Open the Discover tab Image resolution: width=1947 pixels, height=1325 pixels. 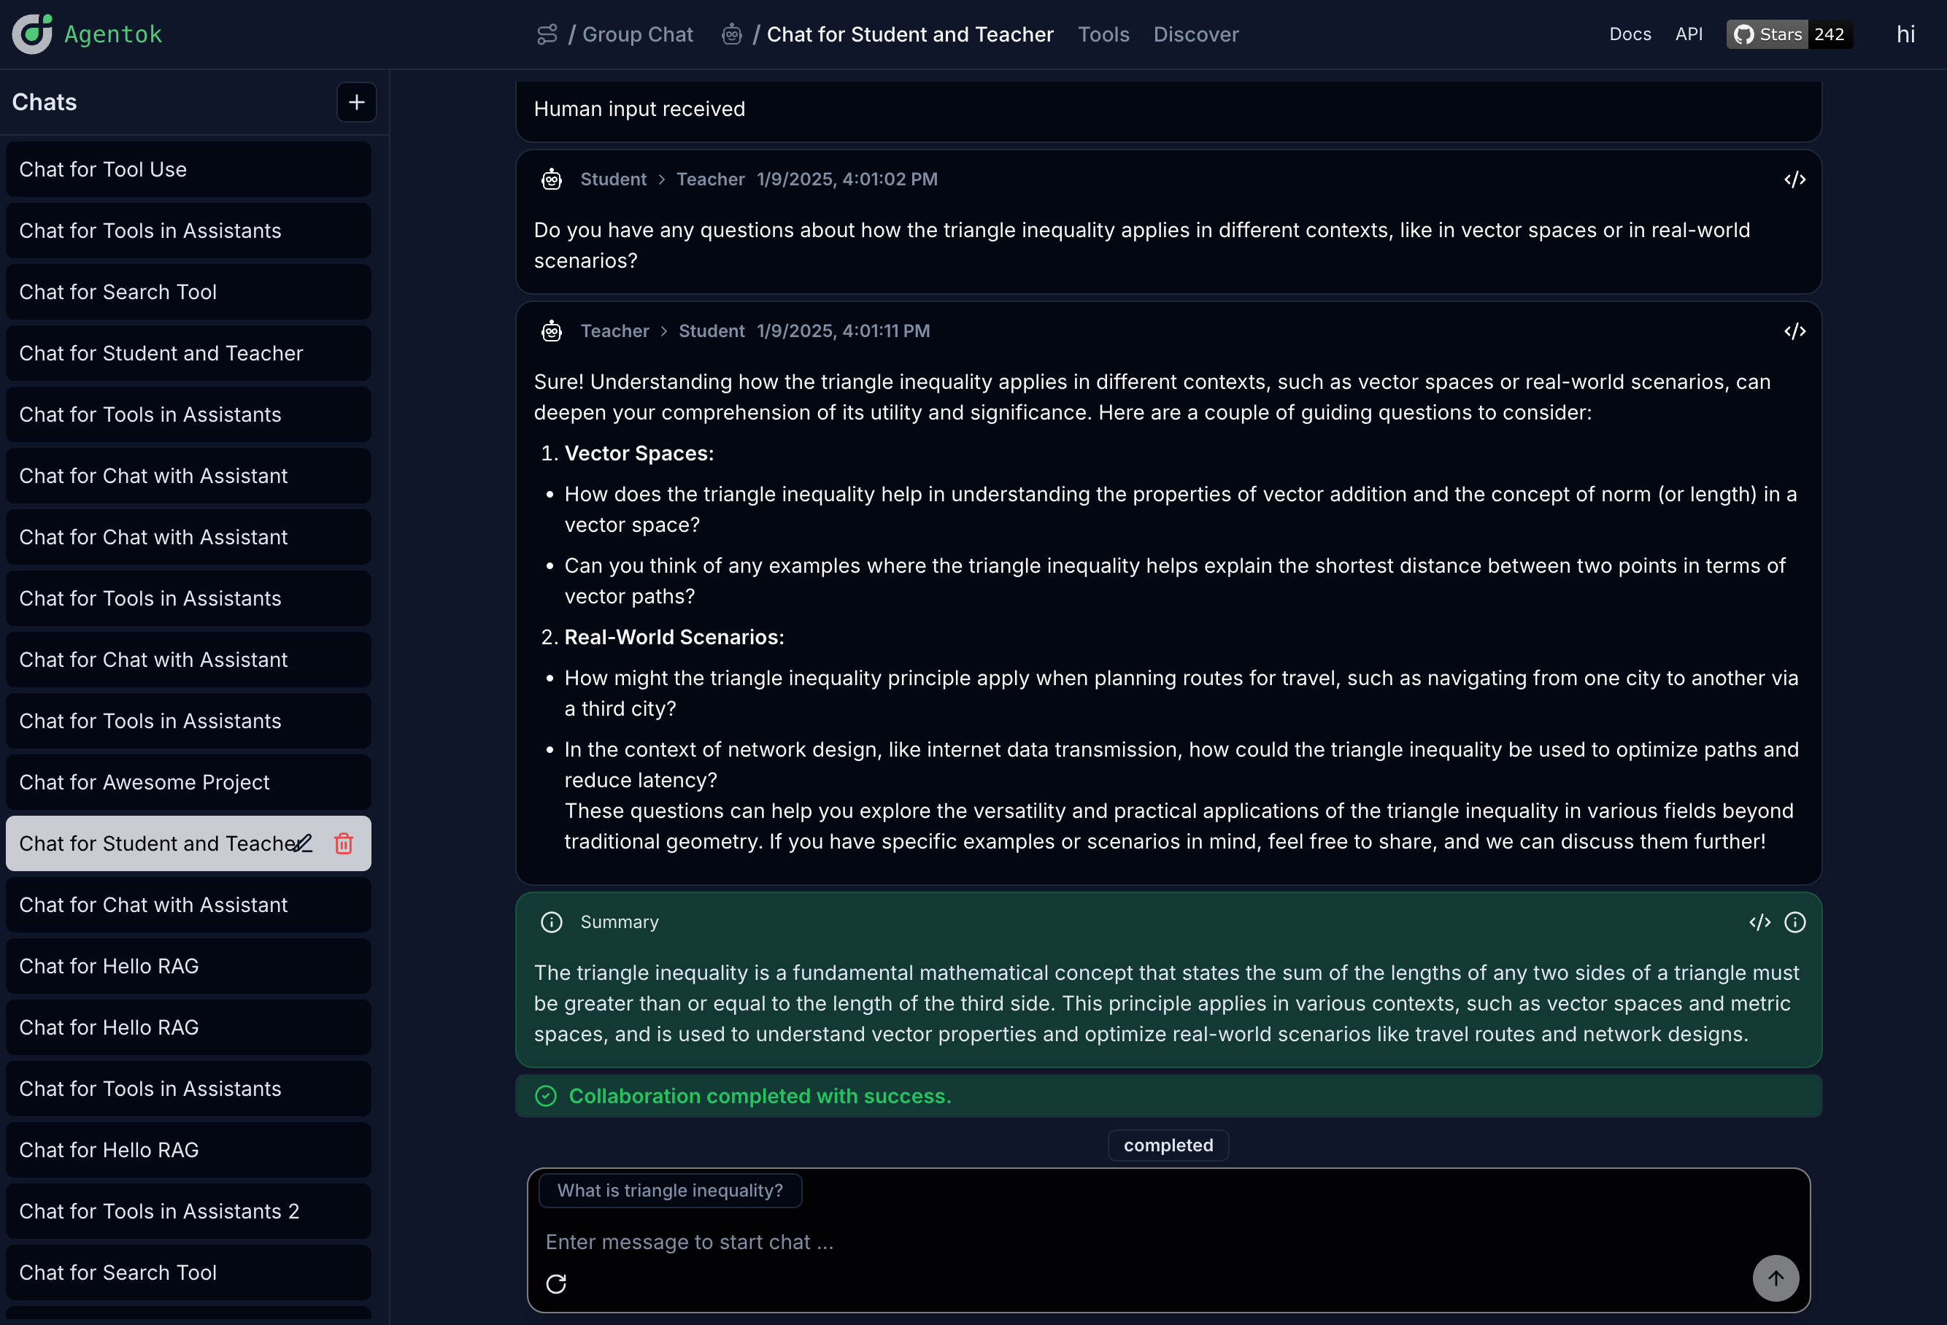pyautogui.click(x=1195, y=34)
